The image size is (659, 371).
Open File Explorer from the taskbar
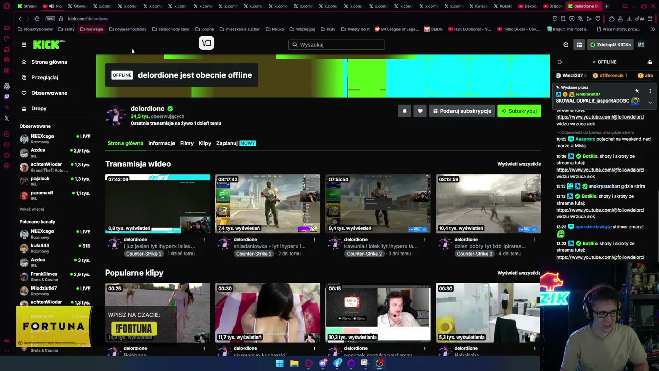[x=294, y=363]
